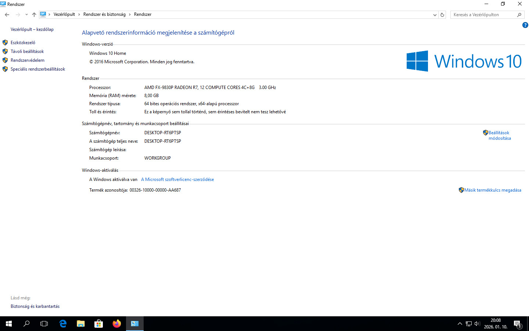Viewport: 529px width, 331px height.
Task: Go back with the Back arrow
Action: click(x=7, y=15)
